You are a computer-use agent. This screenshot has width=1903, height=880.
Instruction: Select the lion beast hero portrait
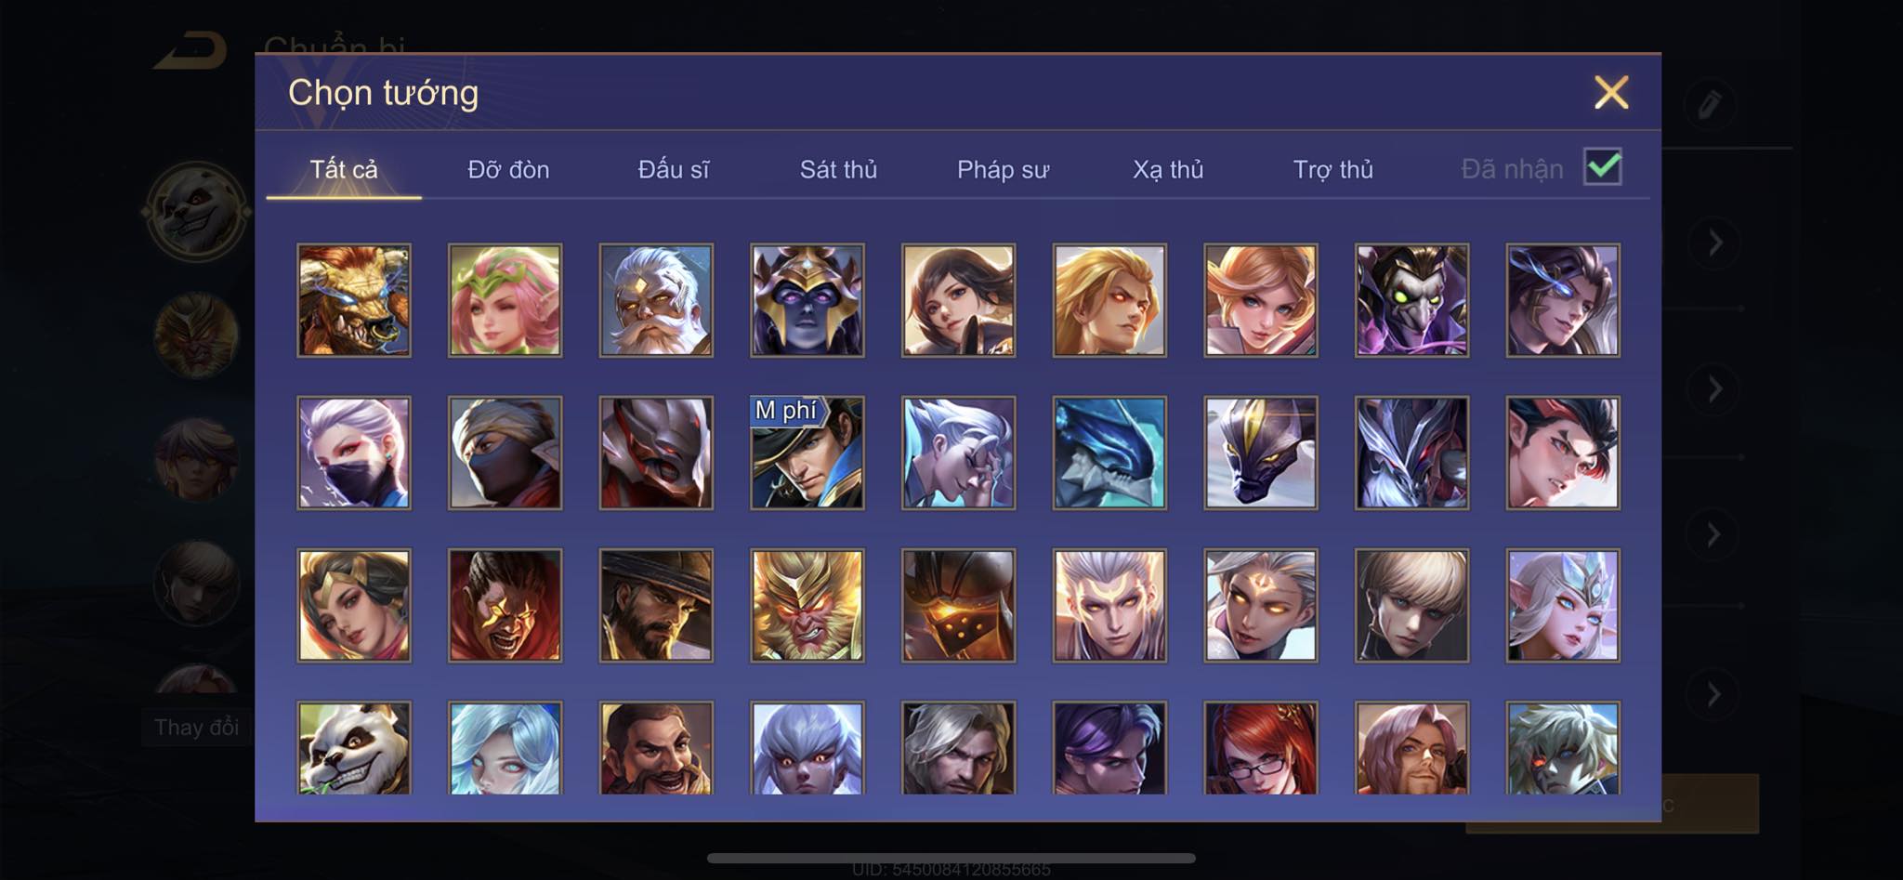[354, 300]
